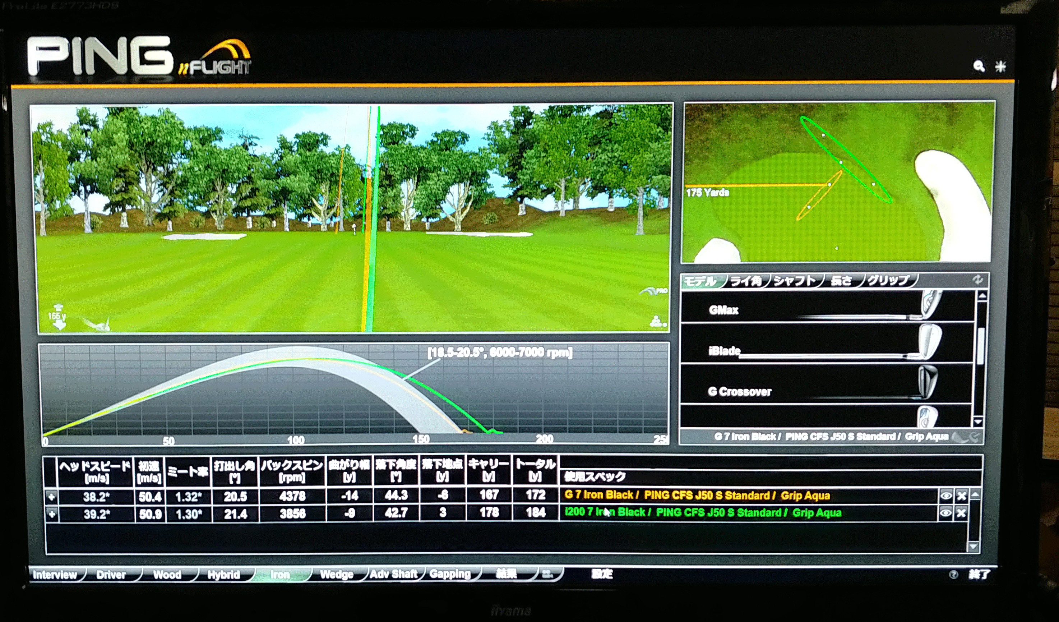Click the 184 total distance value
This screenshot has width=1059, height=622.
point(535,512)
